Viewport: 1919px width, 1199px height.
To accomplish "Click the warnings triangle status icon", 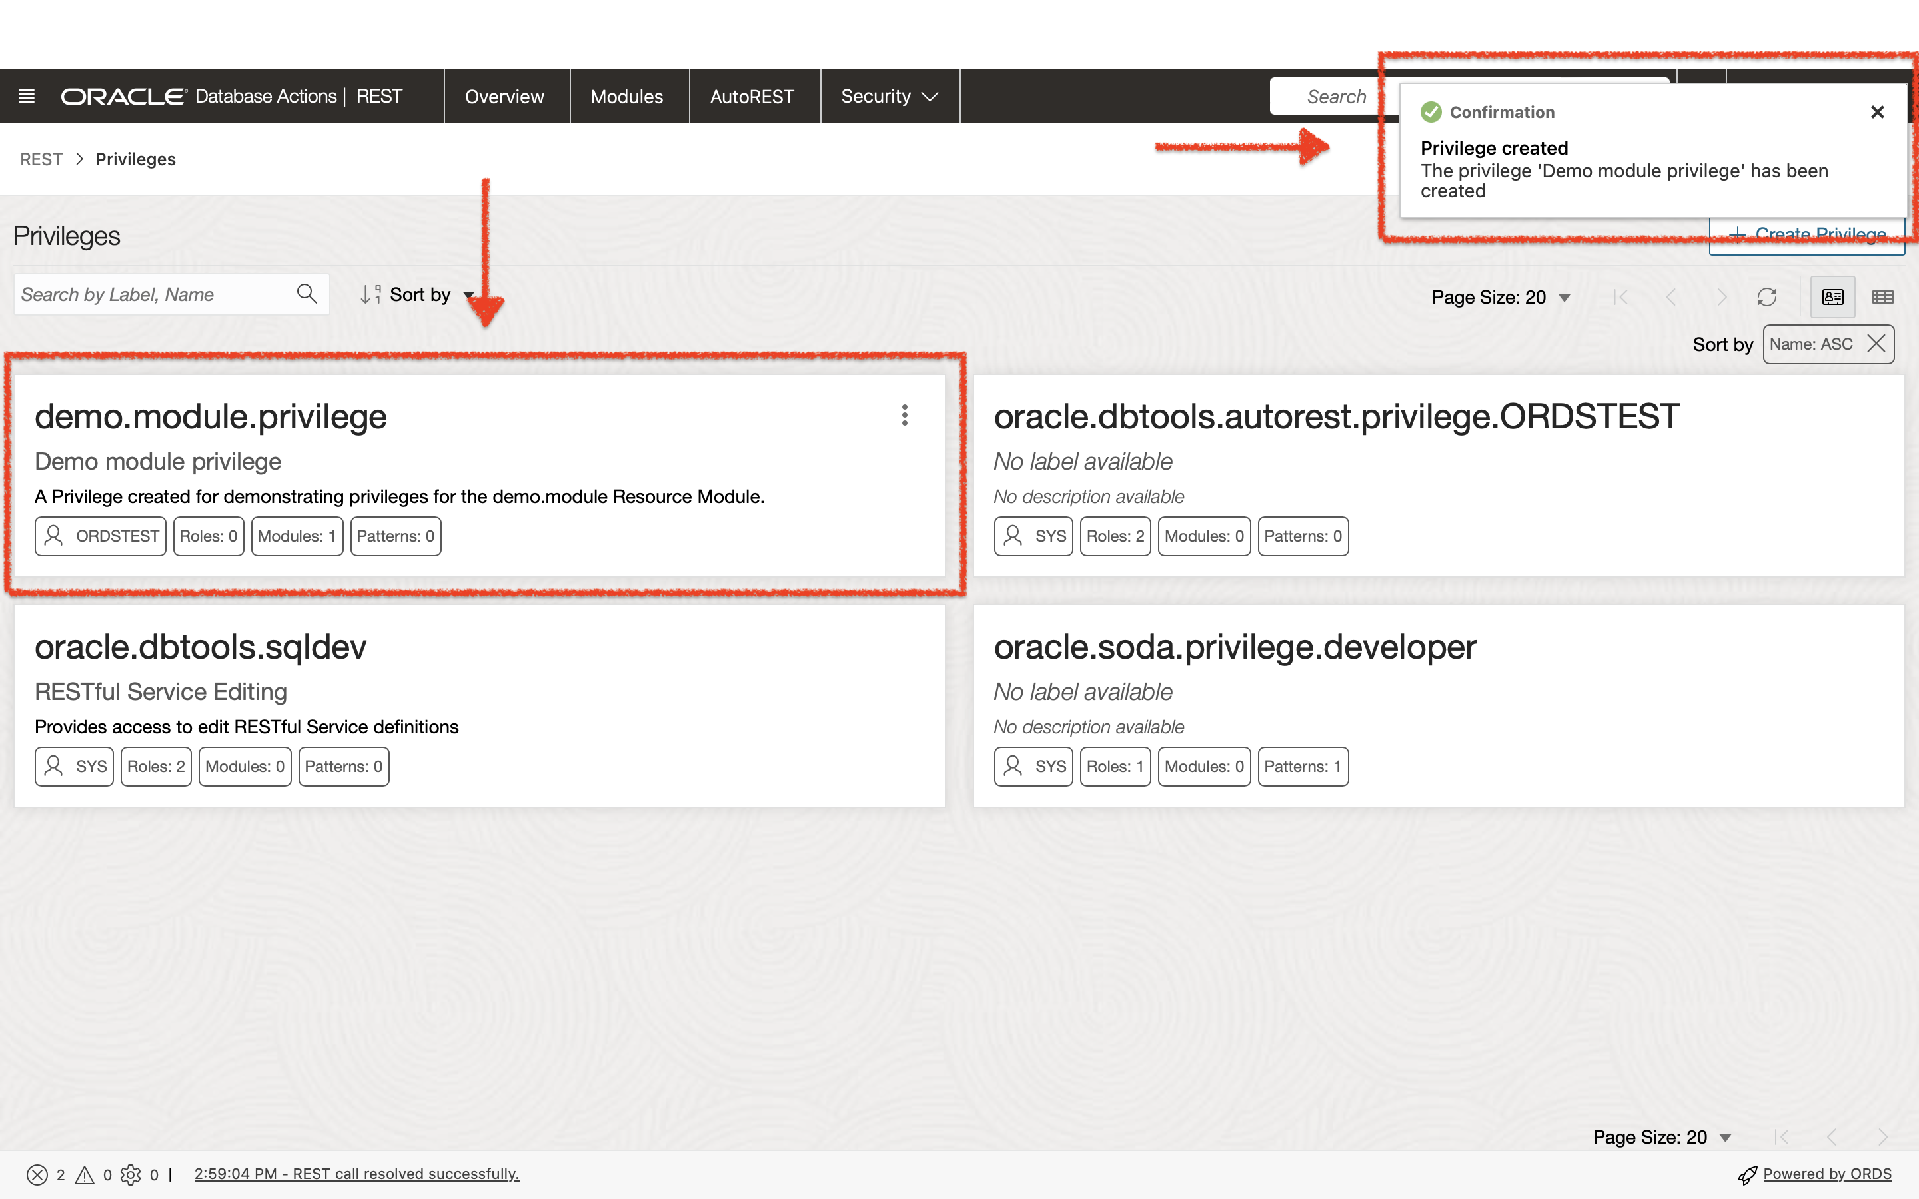I will [x=84, y=1174].
